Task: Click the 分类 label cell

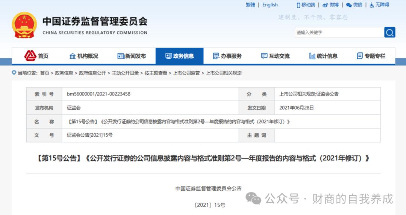Action: [x=257, y=94]
